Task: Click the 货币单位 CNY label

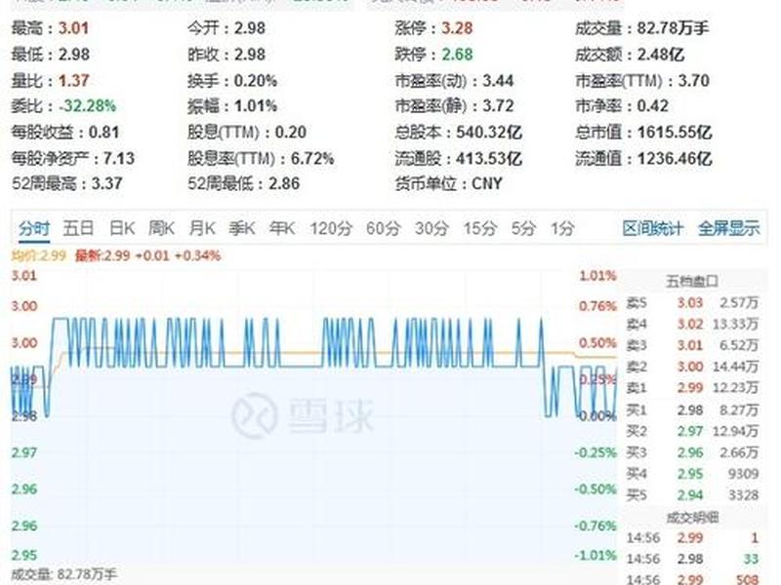Action: [449, 183]
